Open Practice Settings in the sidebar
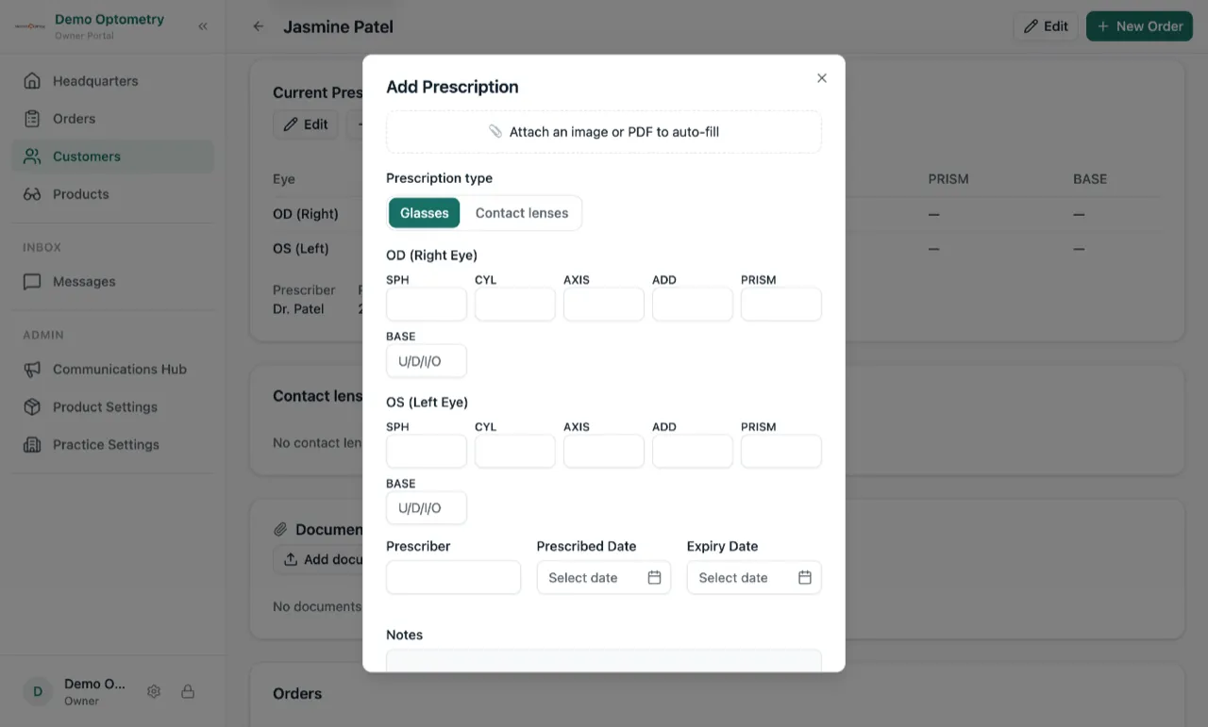1208x727 pixels. [x=113, y=445]
